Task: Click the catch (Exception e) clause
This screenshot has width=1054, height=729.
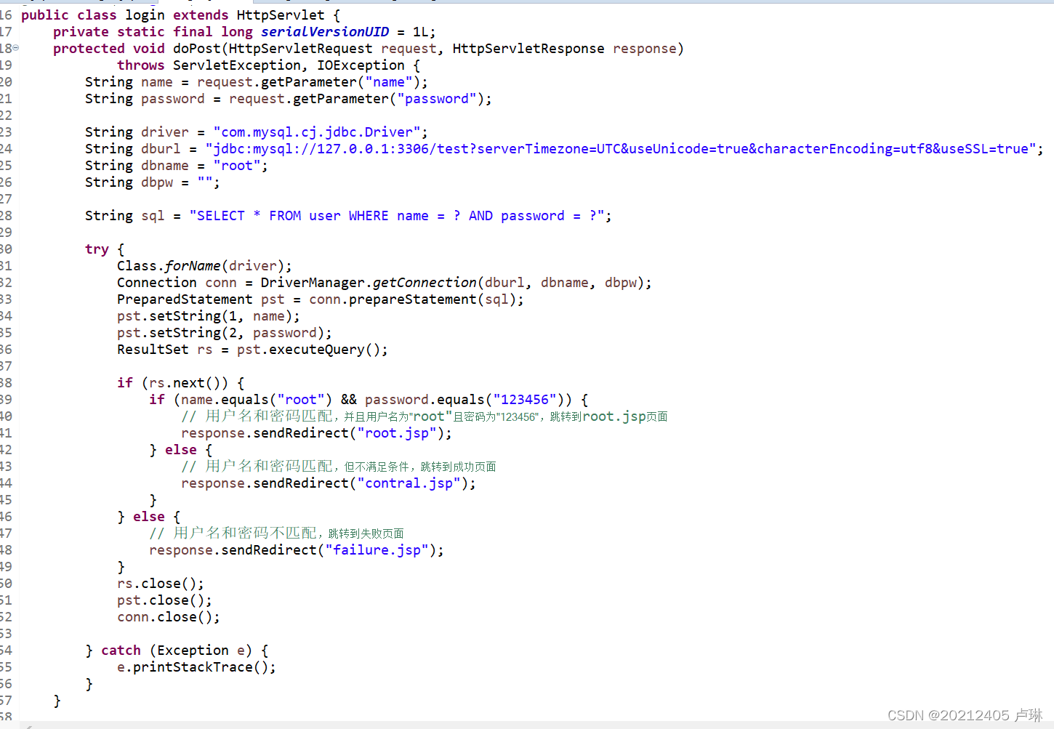Action: 177,651
